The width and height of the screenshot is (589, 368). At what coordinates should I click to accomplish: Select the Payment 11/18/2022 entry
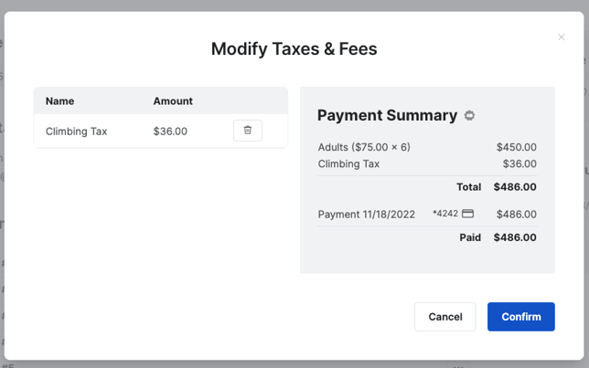point(366,215)
